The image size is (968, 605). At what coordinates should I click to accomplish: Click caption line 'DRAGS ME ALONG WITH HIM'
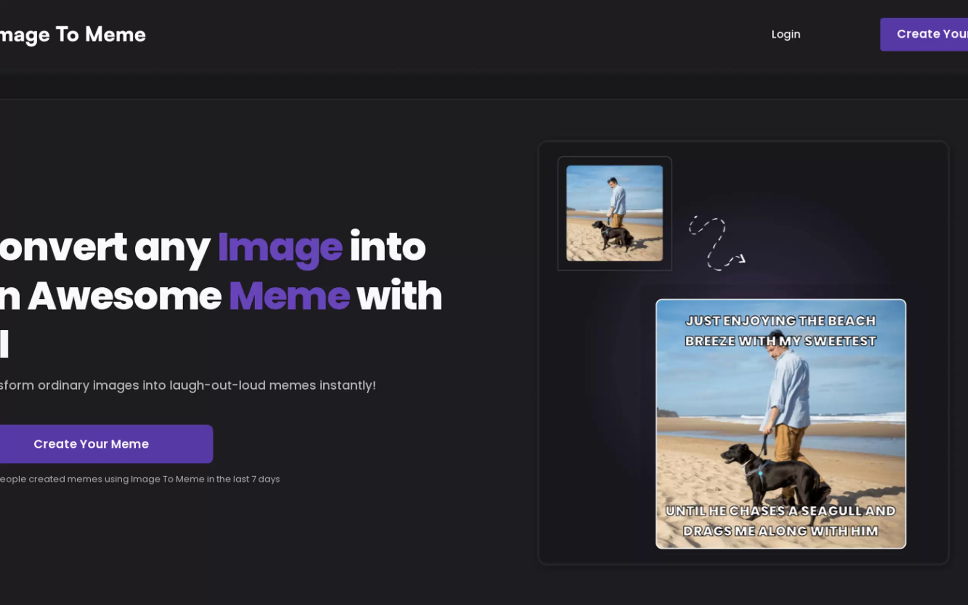click(780, 531)
